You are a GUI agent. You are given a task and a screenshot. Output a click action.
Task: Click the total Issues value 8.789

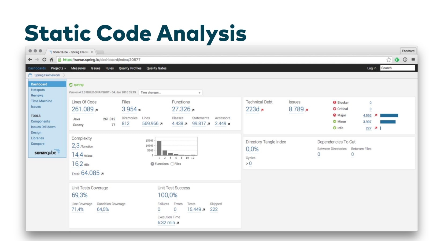tap(296, 109)
